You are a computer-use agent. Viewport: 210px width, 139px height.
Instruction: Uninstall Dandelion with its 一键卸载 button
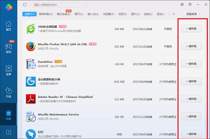191,64
